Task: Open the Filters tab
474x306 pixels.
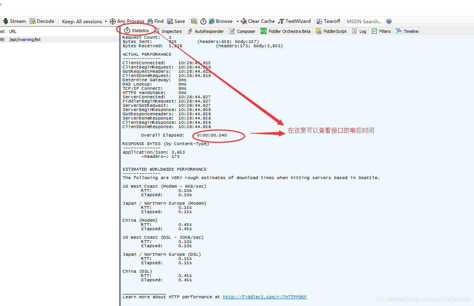Action: [x=381, y=31]
